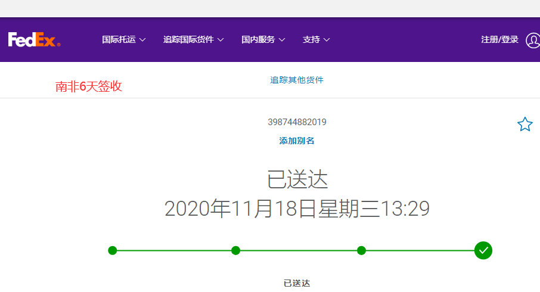
Task: Click the 追踪其他货件 link
Action: pos(297,80)
